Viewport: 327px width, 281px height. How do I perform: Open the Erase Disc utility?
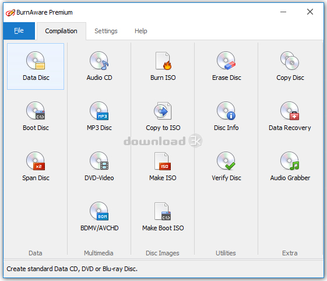pyautogui.click(x=226, y=66)
